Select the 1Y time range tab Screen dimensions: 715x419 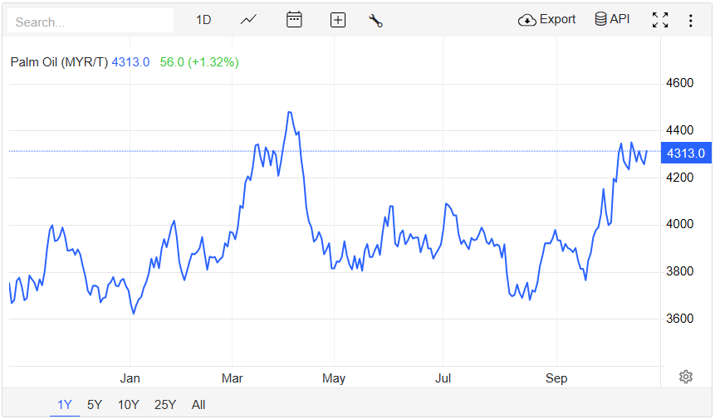pyautogui.click(x=64, y=404)
